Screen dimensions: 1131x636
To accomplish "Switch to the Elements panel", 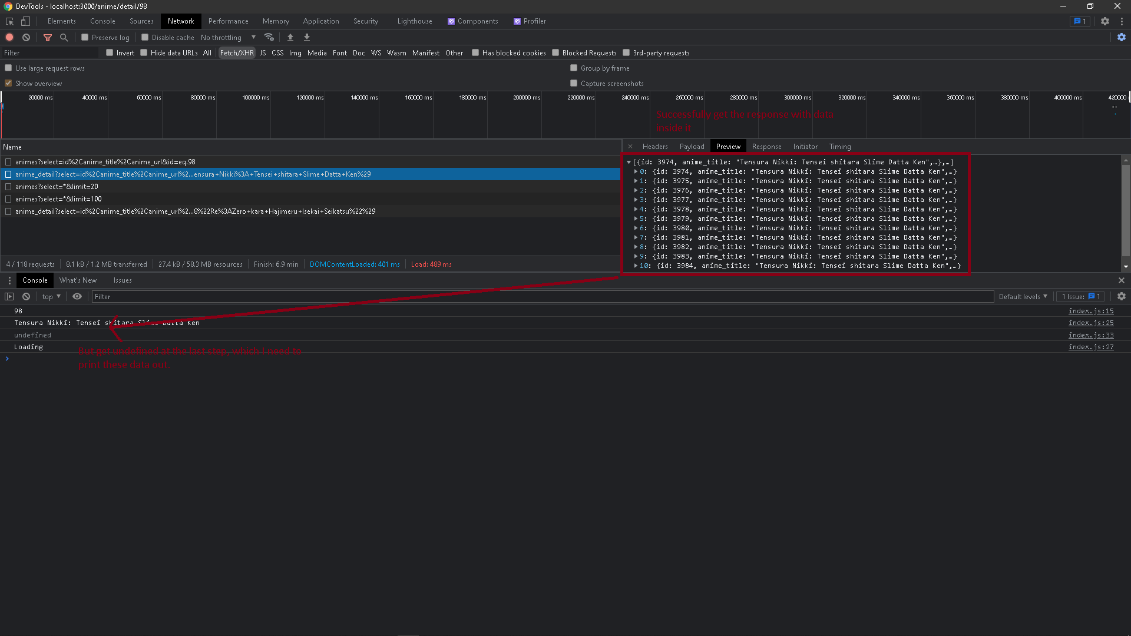I will pos(62,21).
